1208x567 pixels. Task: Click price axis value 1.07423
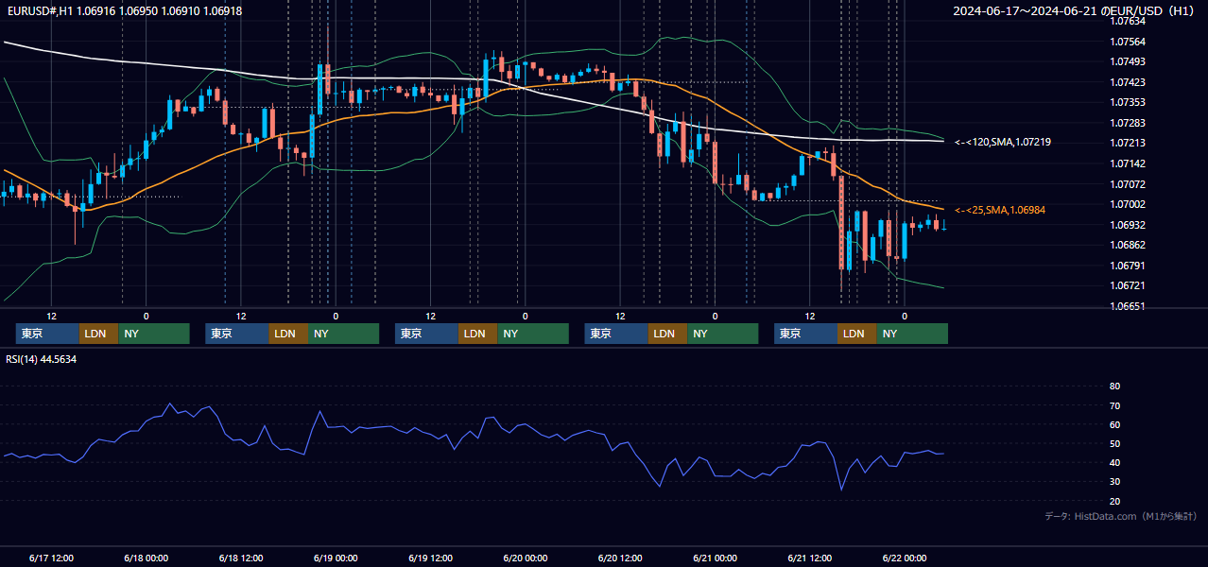(1127, 82)
